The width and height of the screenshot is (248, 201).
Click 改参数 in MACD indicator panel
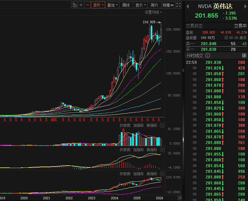(125, 150)
